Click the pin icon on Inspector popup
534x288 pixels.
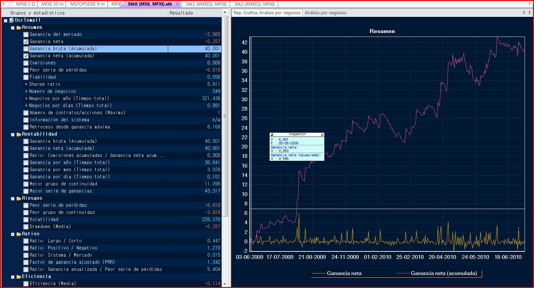coord(272,135)
